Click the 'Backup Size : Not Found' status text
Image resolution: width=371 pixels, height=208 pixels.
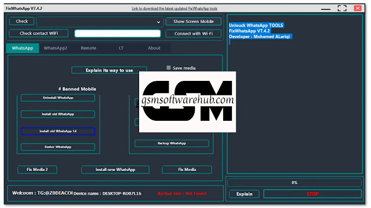(181, 194)
